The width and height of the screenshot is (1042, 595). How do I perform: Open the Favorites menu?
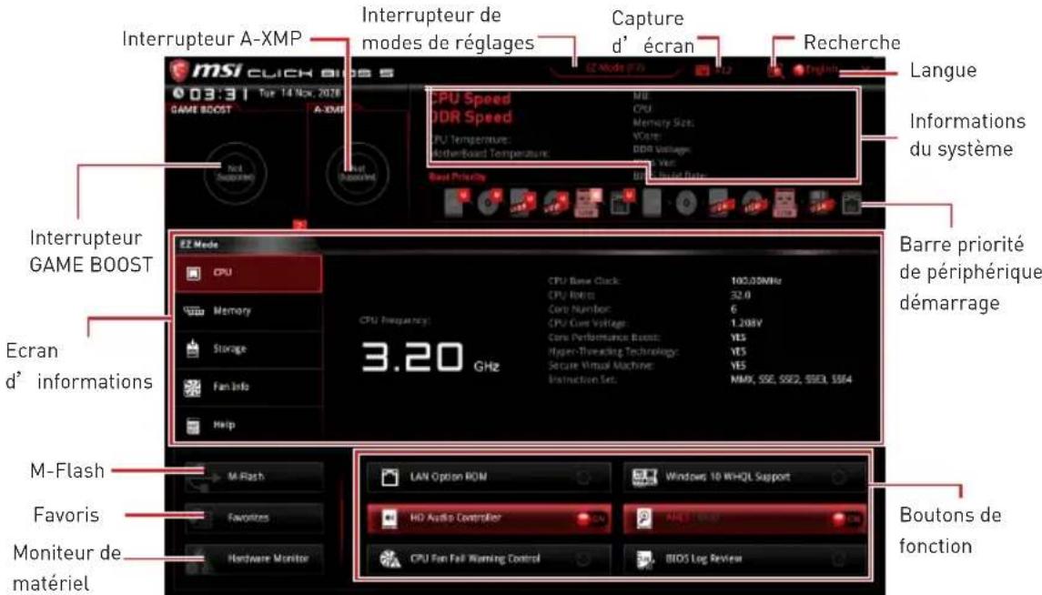click(x=254, y=518)
